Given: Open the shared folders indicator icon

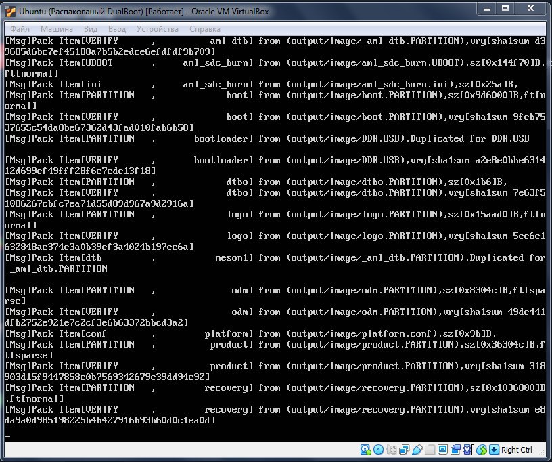Looking at the screenshot, I should point(430,449).
